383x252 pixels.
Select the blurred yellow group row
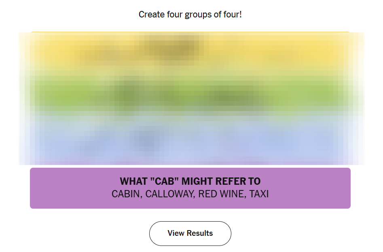[x=190, y=52]
